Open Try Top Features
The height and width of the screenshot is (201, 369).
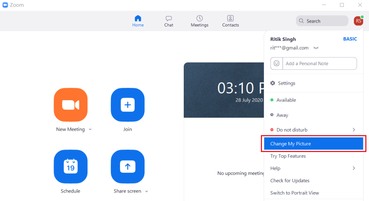tap(313, 156)
